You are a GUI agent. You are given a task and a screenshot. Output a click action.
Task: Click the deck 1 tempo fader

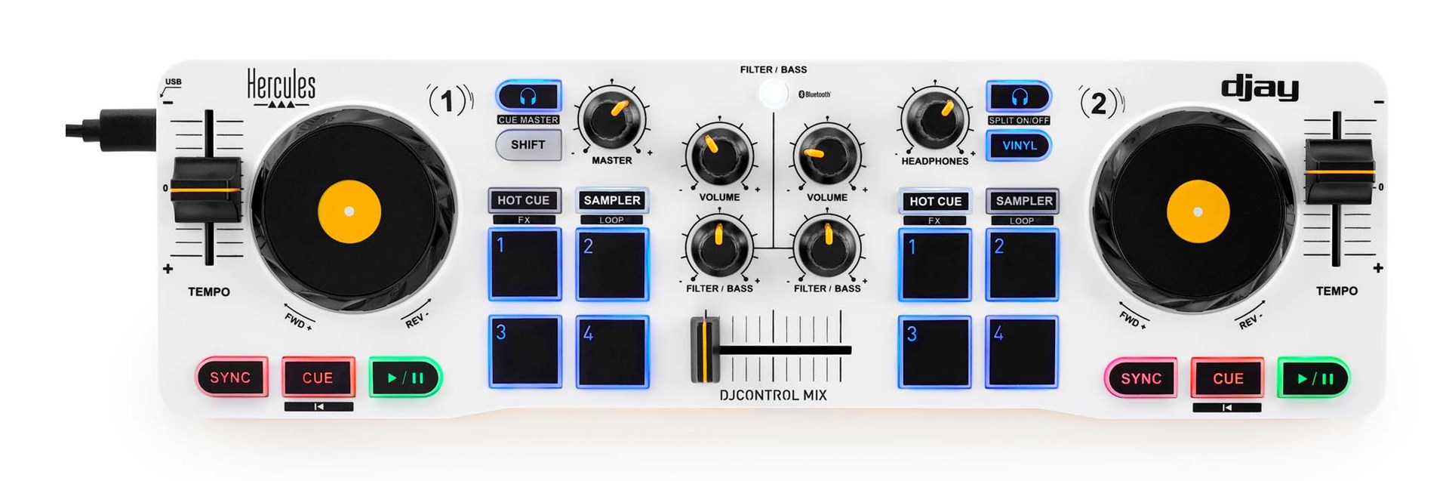coord(206,190)
